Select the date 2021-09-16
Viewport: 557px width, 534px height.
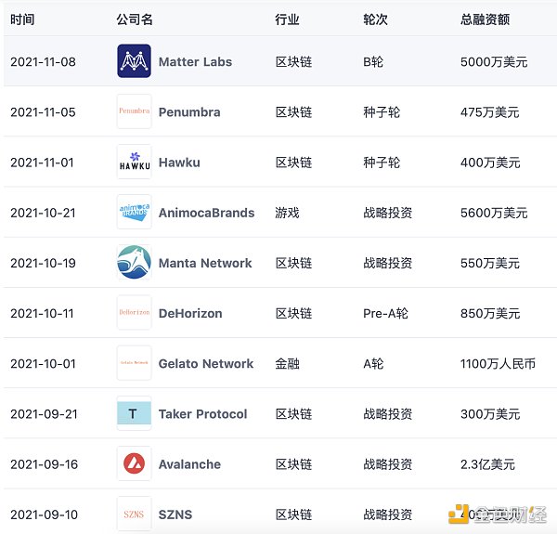click(x=44, y=464)
